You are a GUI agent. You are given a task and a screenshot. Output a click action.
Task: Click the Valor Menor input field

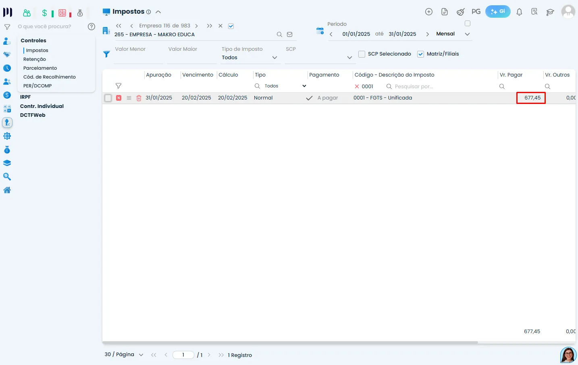pyautogui.click(x=138, y=58)
